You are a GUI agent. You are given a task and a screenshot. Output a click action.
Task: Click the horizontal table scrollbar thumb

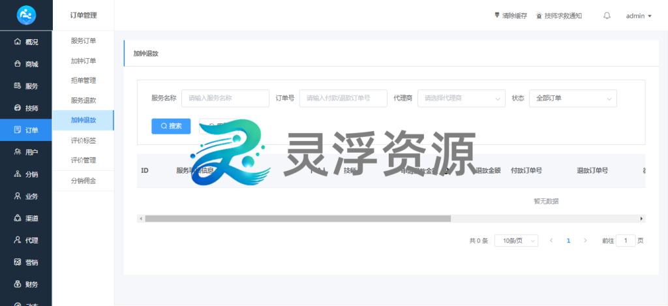coord(297,219)
